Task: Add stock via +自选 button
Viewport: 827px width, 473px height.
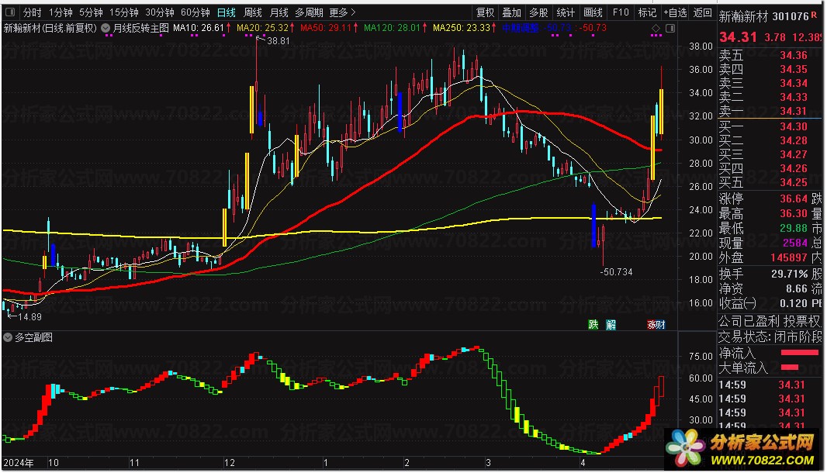Action: pyautogui.click(x=675, y=12)
